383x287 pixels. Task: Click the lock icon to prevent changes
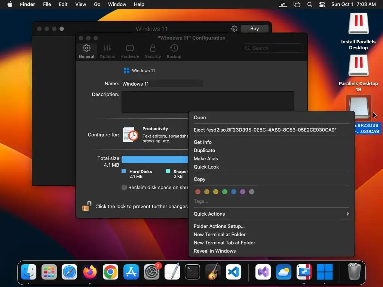(86, 206)
